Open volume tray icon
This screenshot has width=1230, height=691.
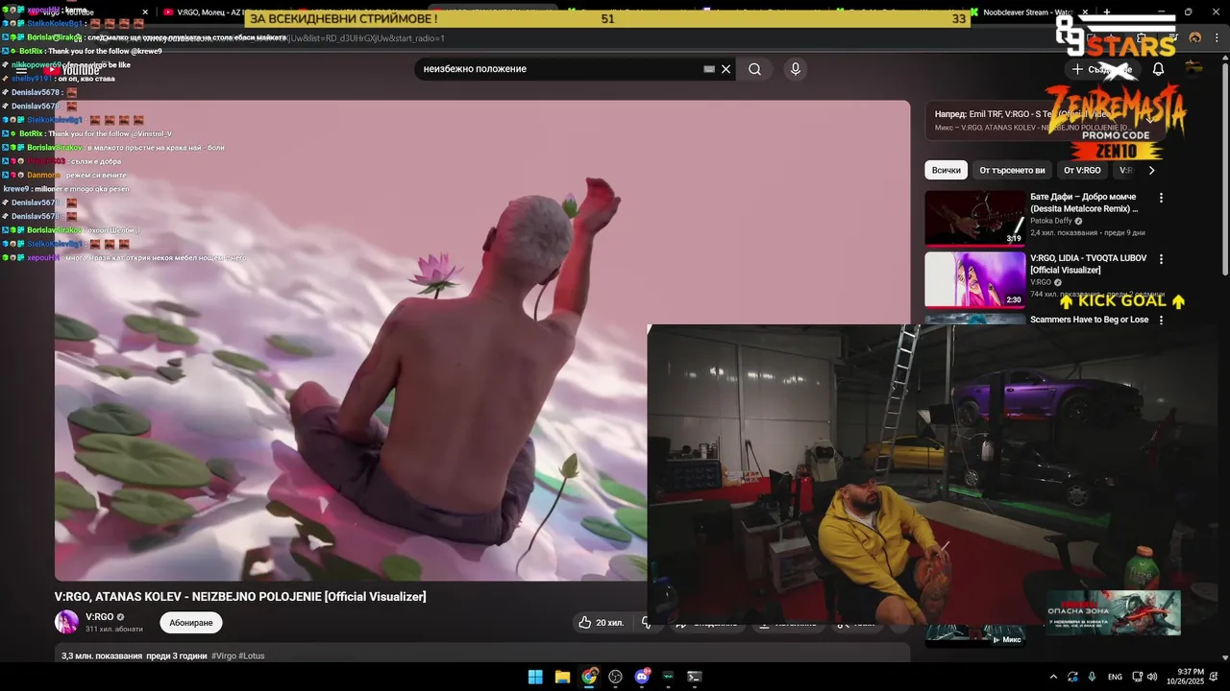point(1154,677)
